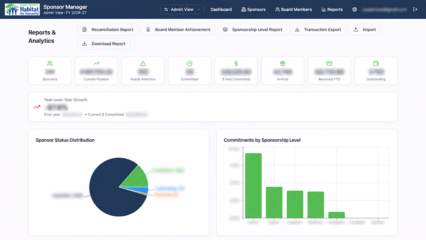Click the green pie chart slice
The image size is (426, 240).
[137, 178]
